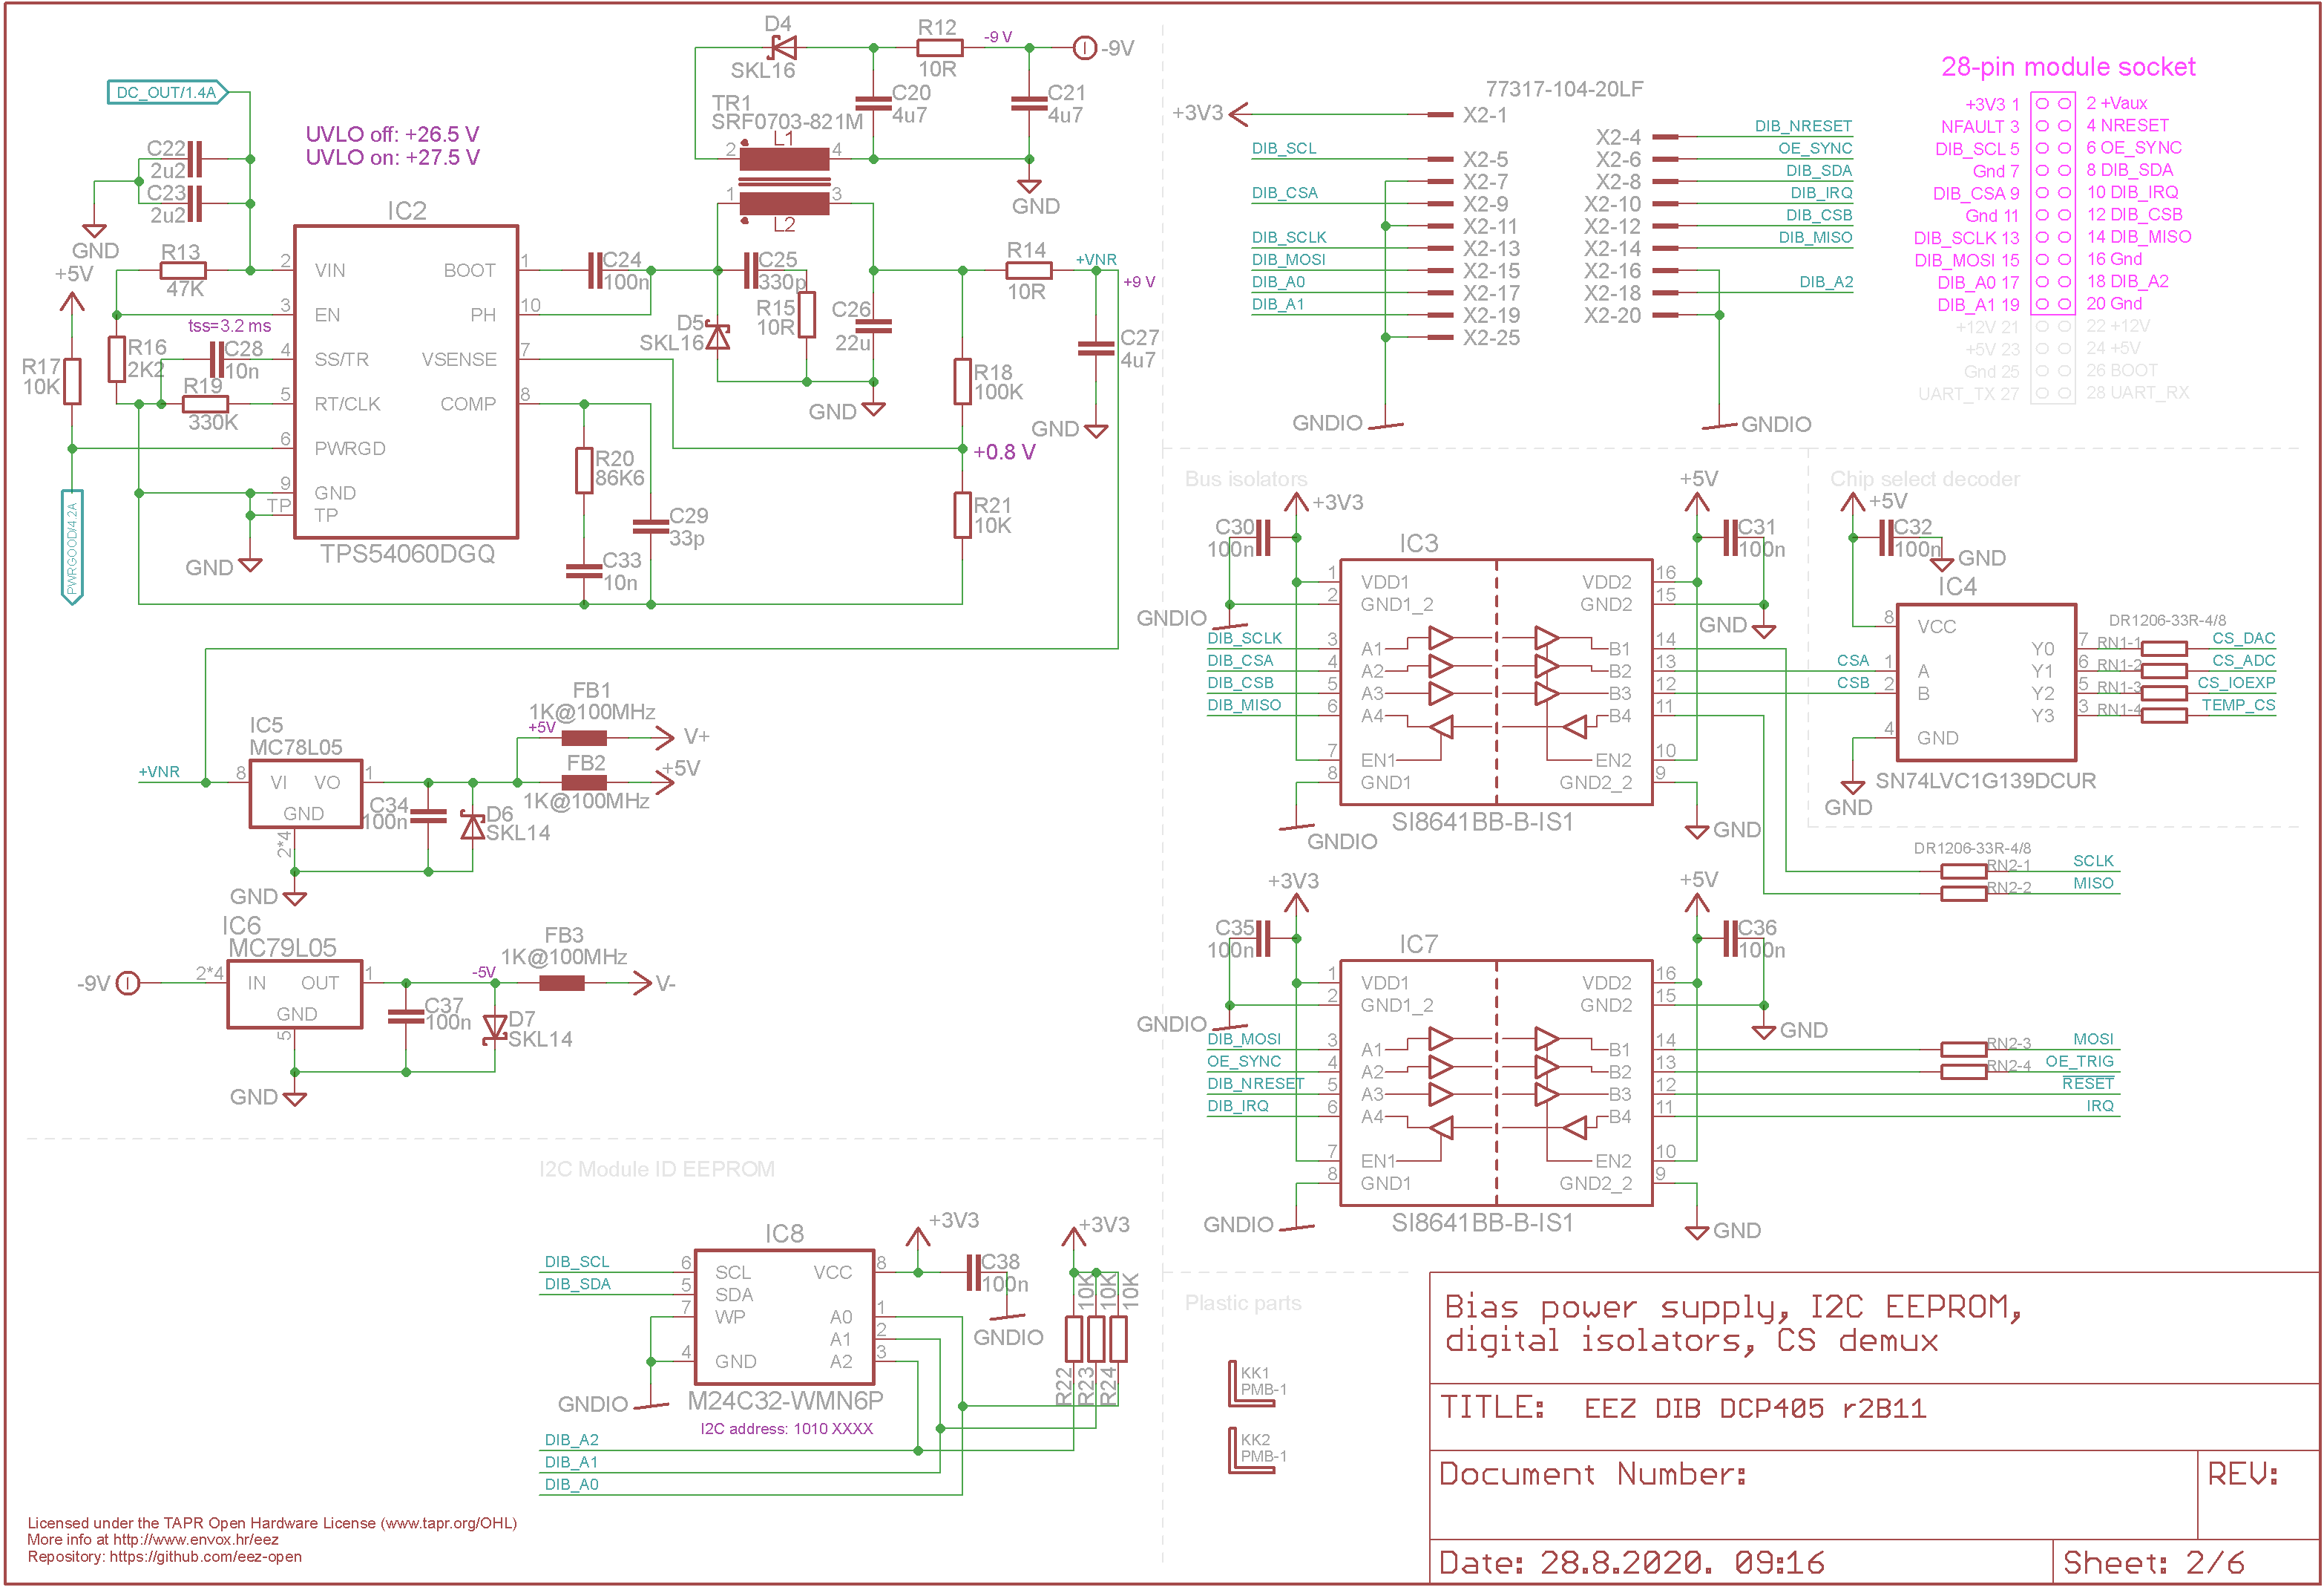
Task: Click the DIB_NRESET label near X2-4
Action: (x=1803, y=126)
